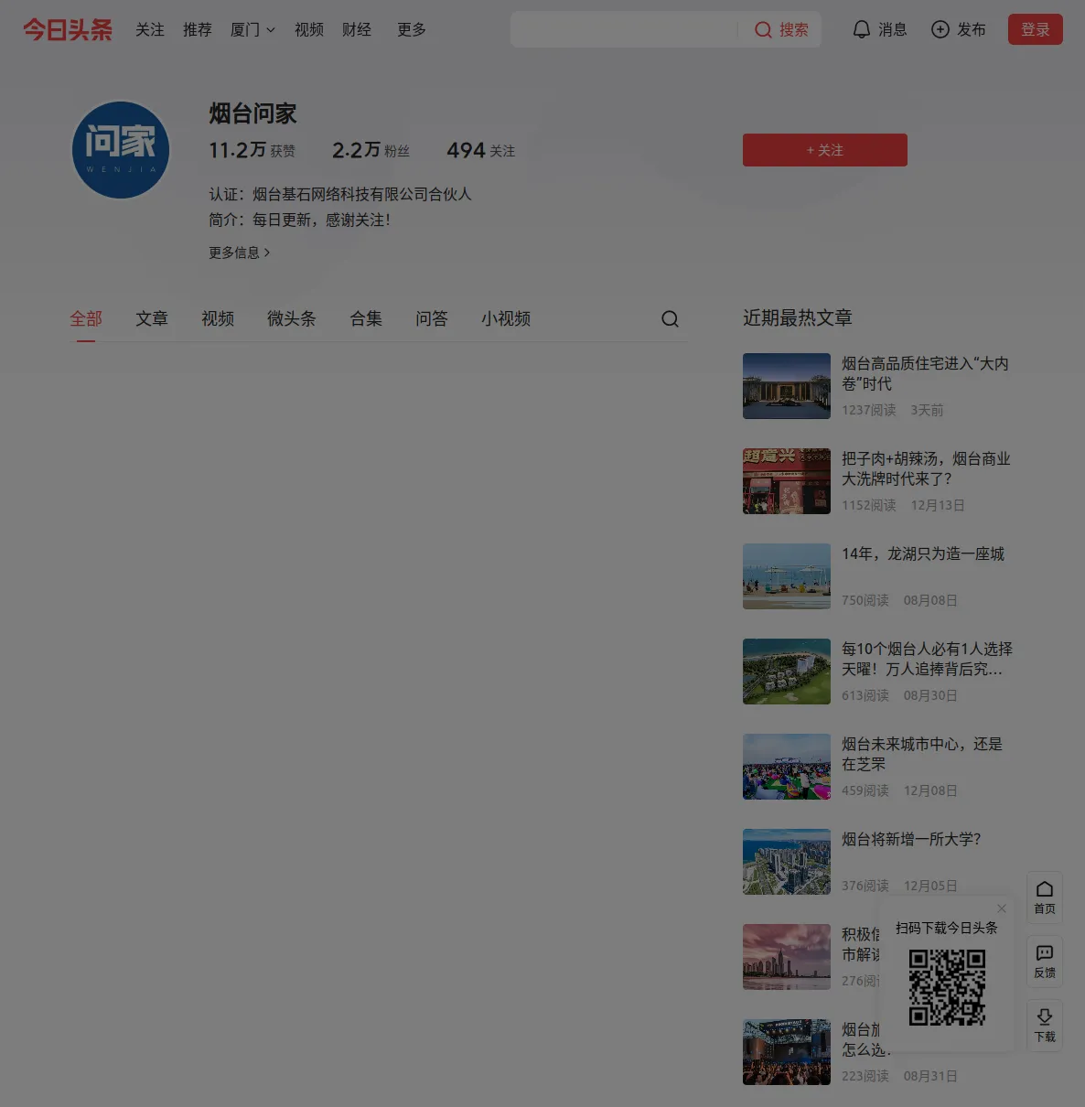Click the search icon beside content tabs
Screen dimensions: 1085x1107
(670, 318)
